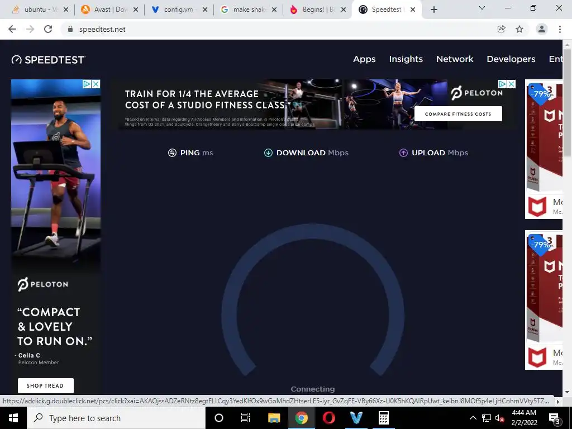Open the blue V app on taskbar
Viewport: 572px width, 429px height.
click(x=356, y=418)
